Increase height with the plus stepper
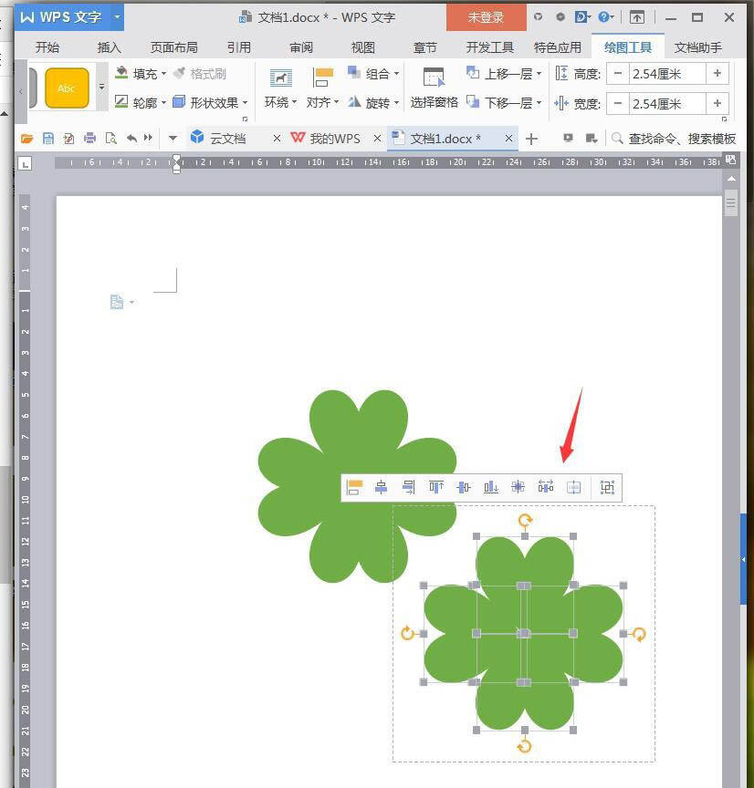The height and width of the screenshot is (788, 754). click(717, 74)
